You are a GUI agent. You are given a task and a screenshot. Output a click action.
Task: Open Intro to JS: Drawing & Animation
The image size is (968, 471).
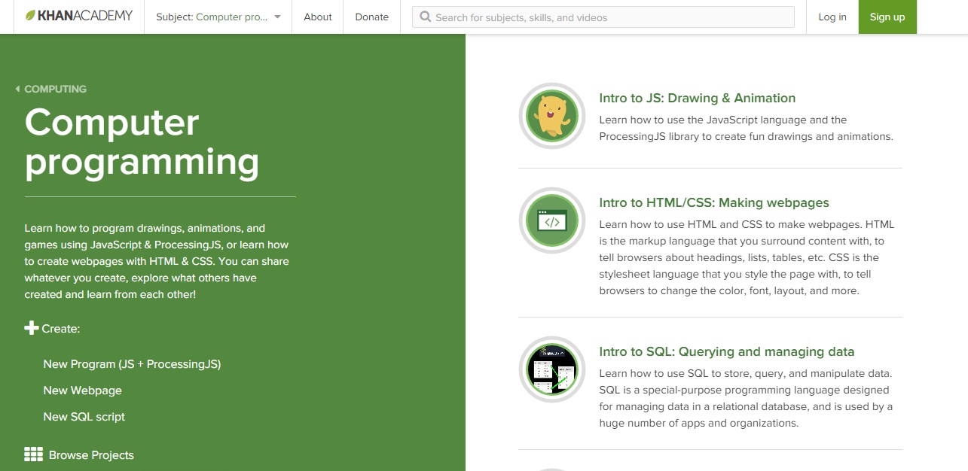(698, 98)
